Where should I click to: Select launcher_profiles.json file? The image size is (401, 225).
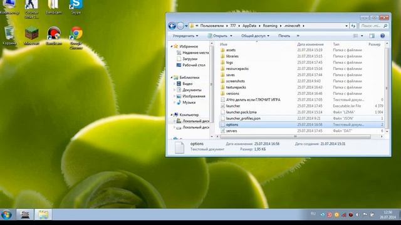point(301,118)
